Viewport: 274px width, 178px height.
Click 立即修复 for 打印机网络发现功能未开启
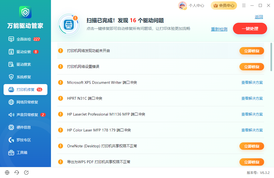(x=252, y=51)
